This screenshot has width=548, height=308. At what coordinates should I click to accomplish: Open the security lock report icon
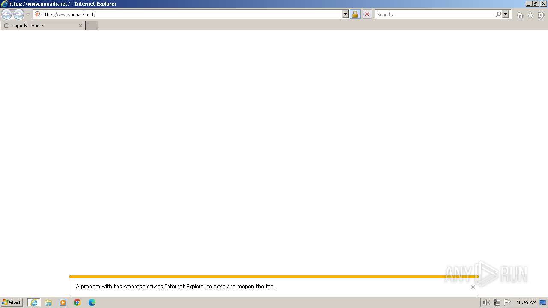click(x=355, y=14)
